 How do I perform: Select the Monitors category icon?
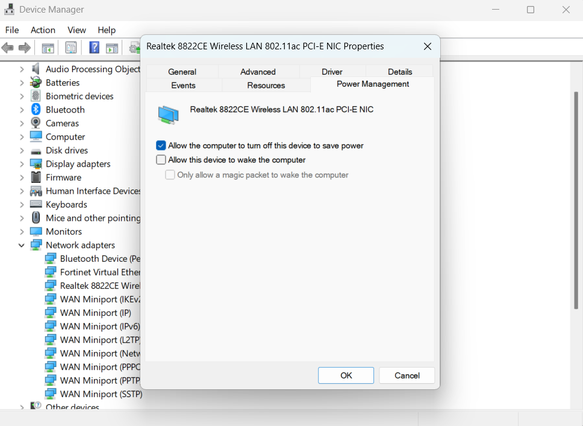coord(36,232)
